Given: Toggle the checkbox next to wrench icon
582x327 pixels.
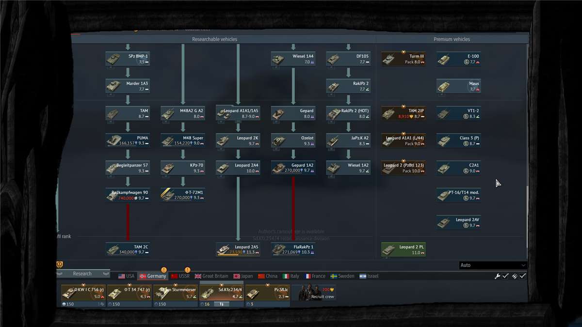Looking at the screenshot, I should tap(505, 276).
